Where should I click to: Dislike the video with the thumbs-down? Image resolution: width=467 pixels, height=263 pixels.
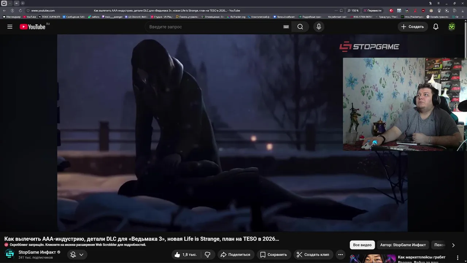click(x=208, y=255)
